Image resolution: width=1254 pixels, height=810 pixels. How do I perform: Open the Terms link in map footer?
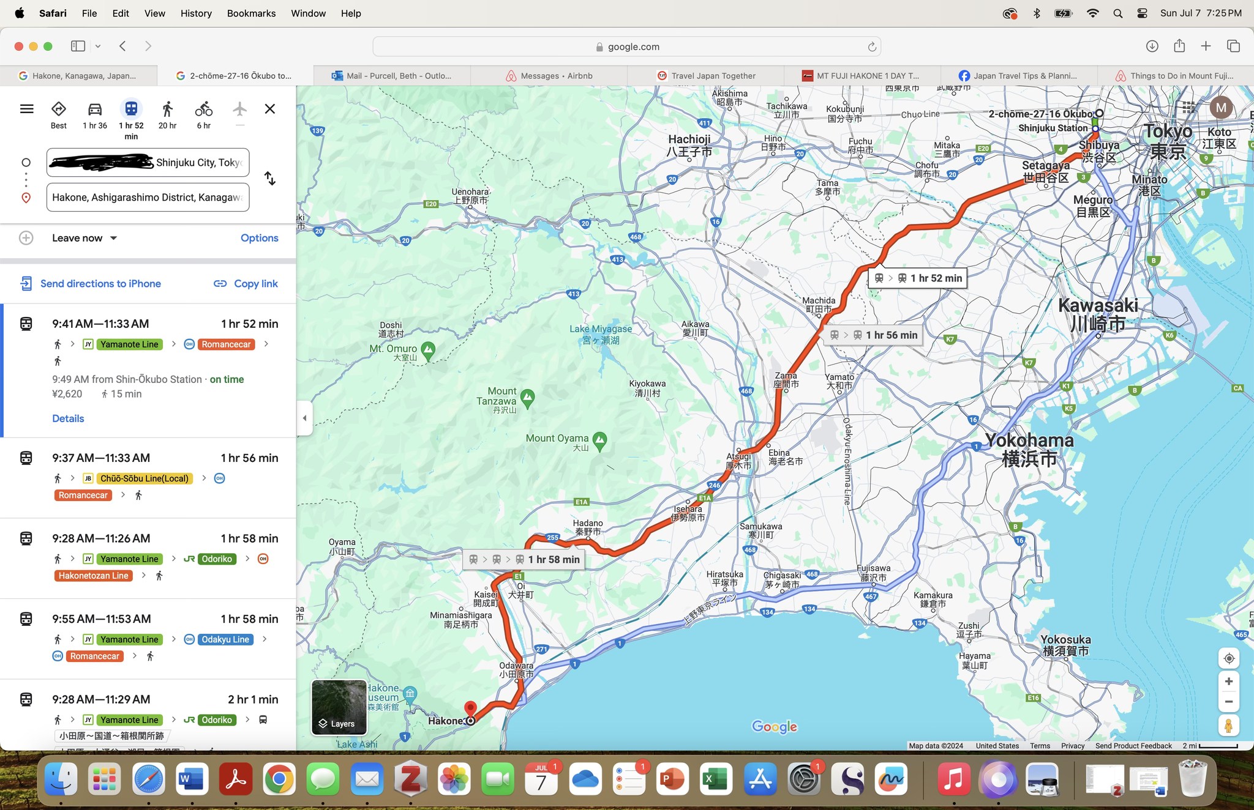1040,746
